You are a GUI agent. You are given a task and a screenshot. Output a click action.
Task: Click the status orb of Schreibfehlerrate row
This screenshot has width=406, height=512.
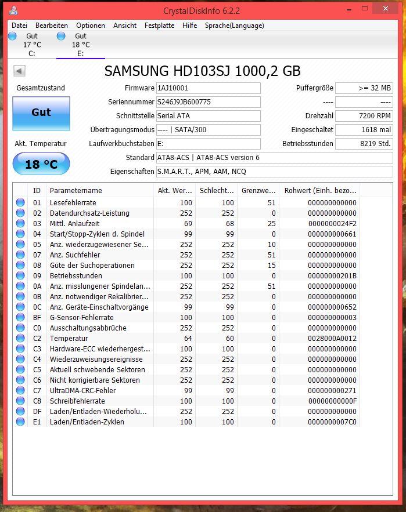point(20,401)
